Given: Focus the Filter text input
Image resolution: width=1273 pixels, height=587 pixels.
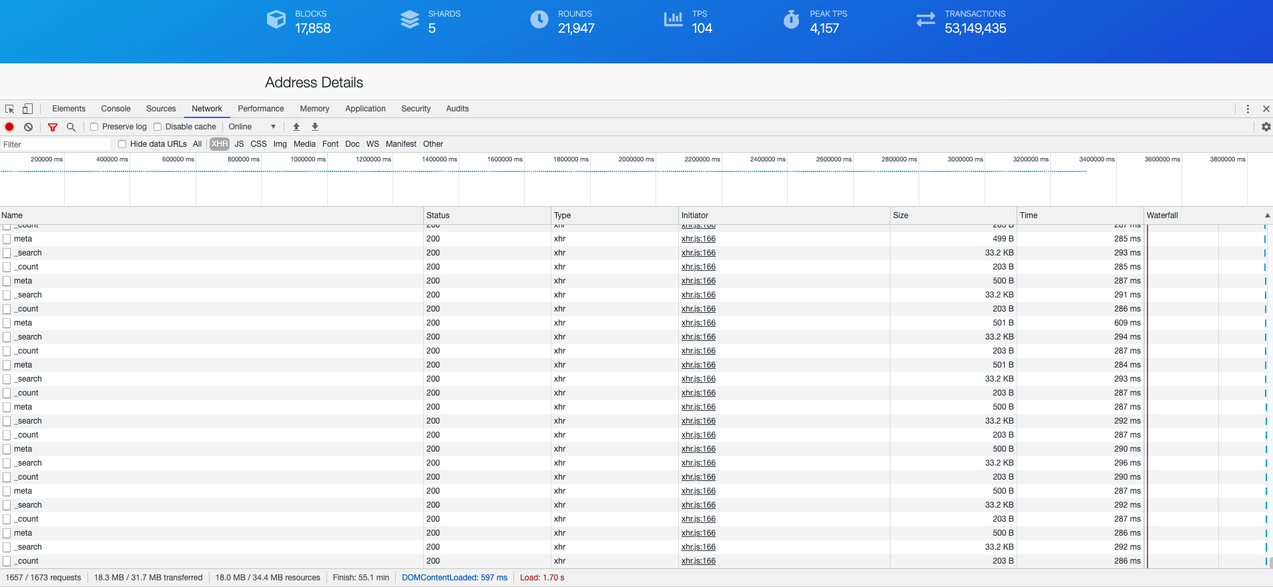Looking at the screenshot, I should 55,144.
